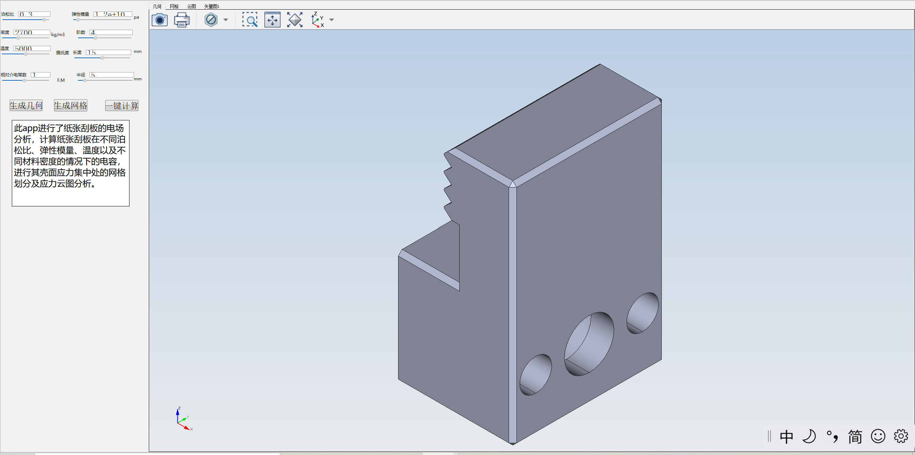Viewport: 915px width, 455px height.
Task: Focus the 相对介电常数 input field
Action: click(x=41, y=75)
